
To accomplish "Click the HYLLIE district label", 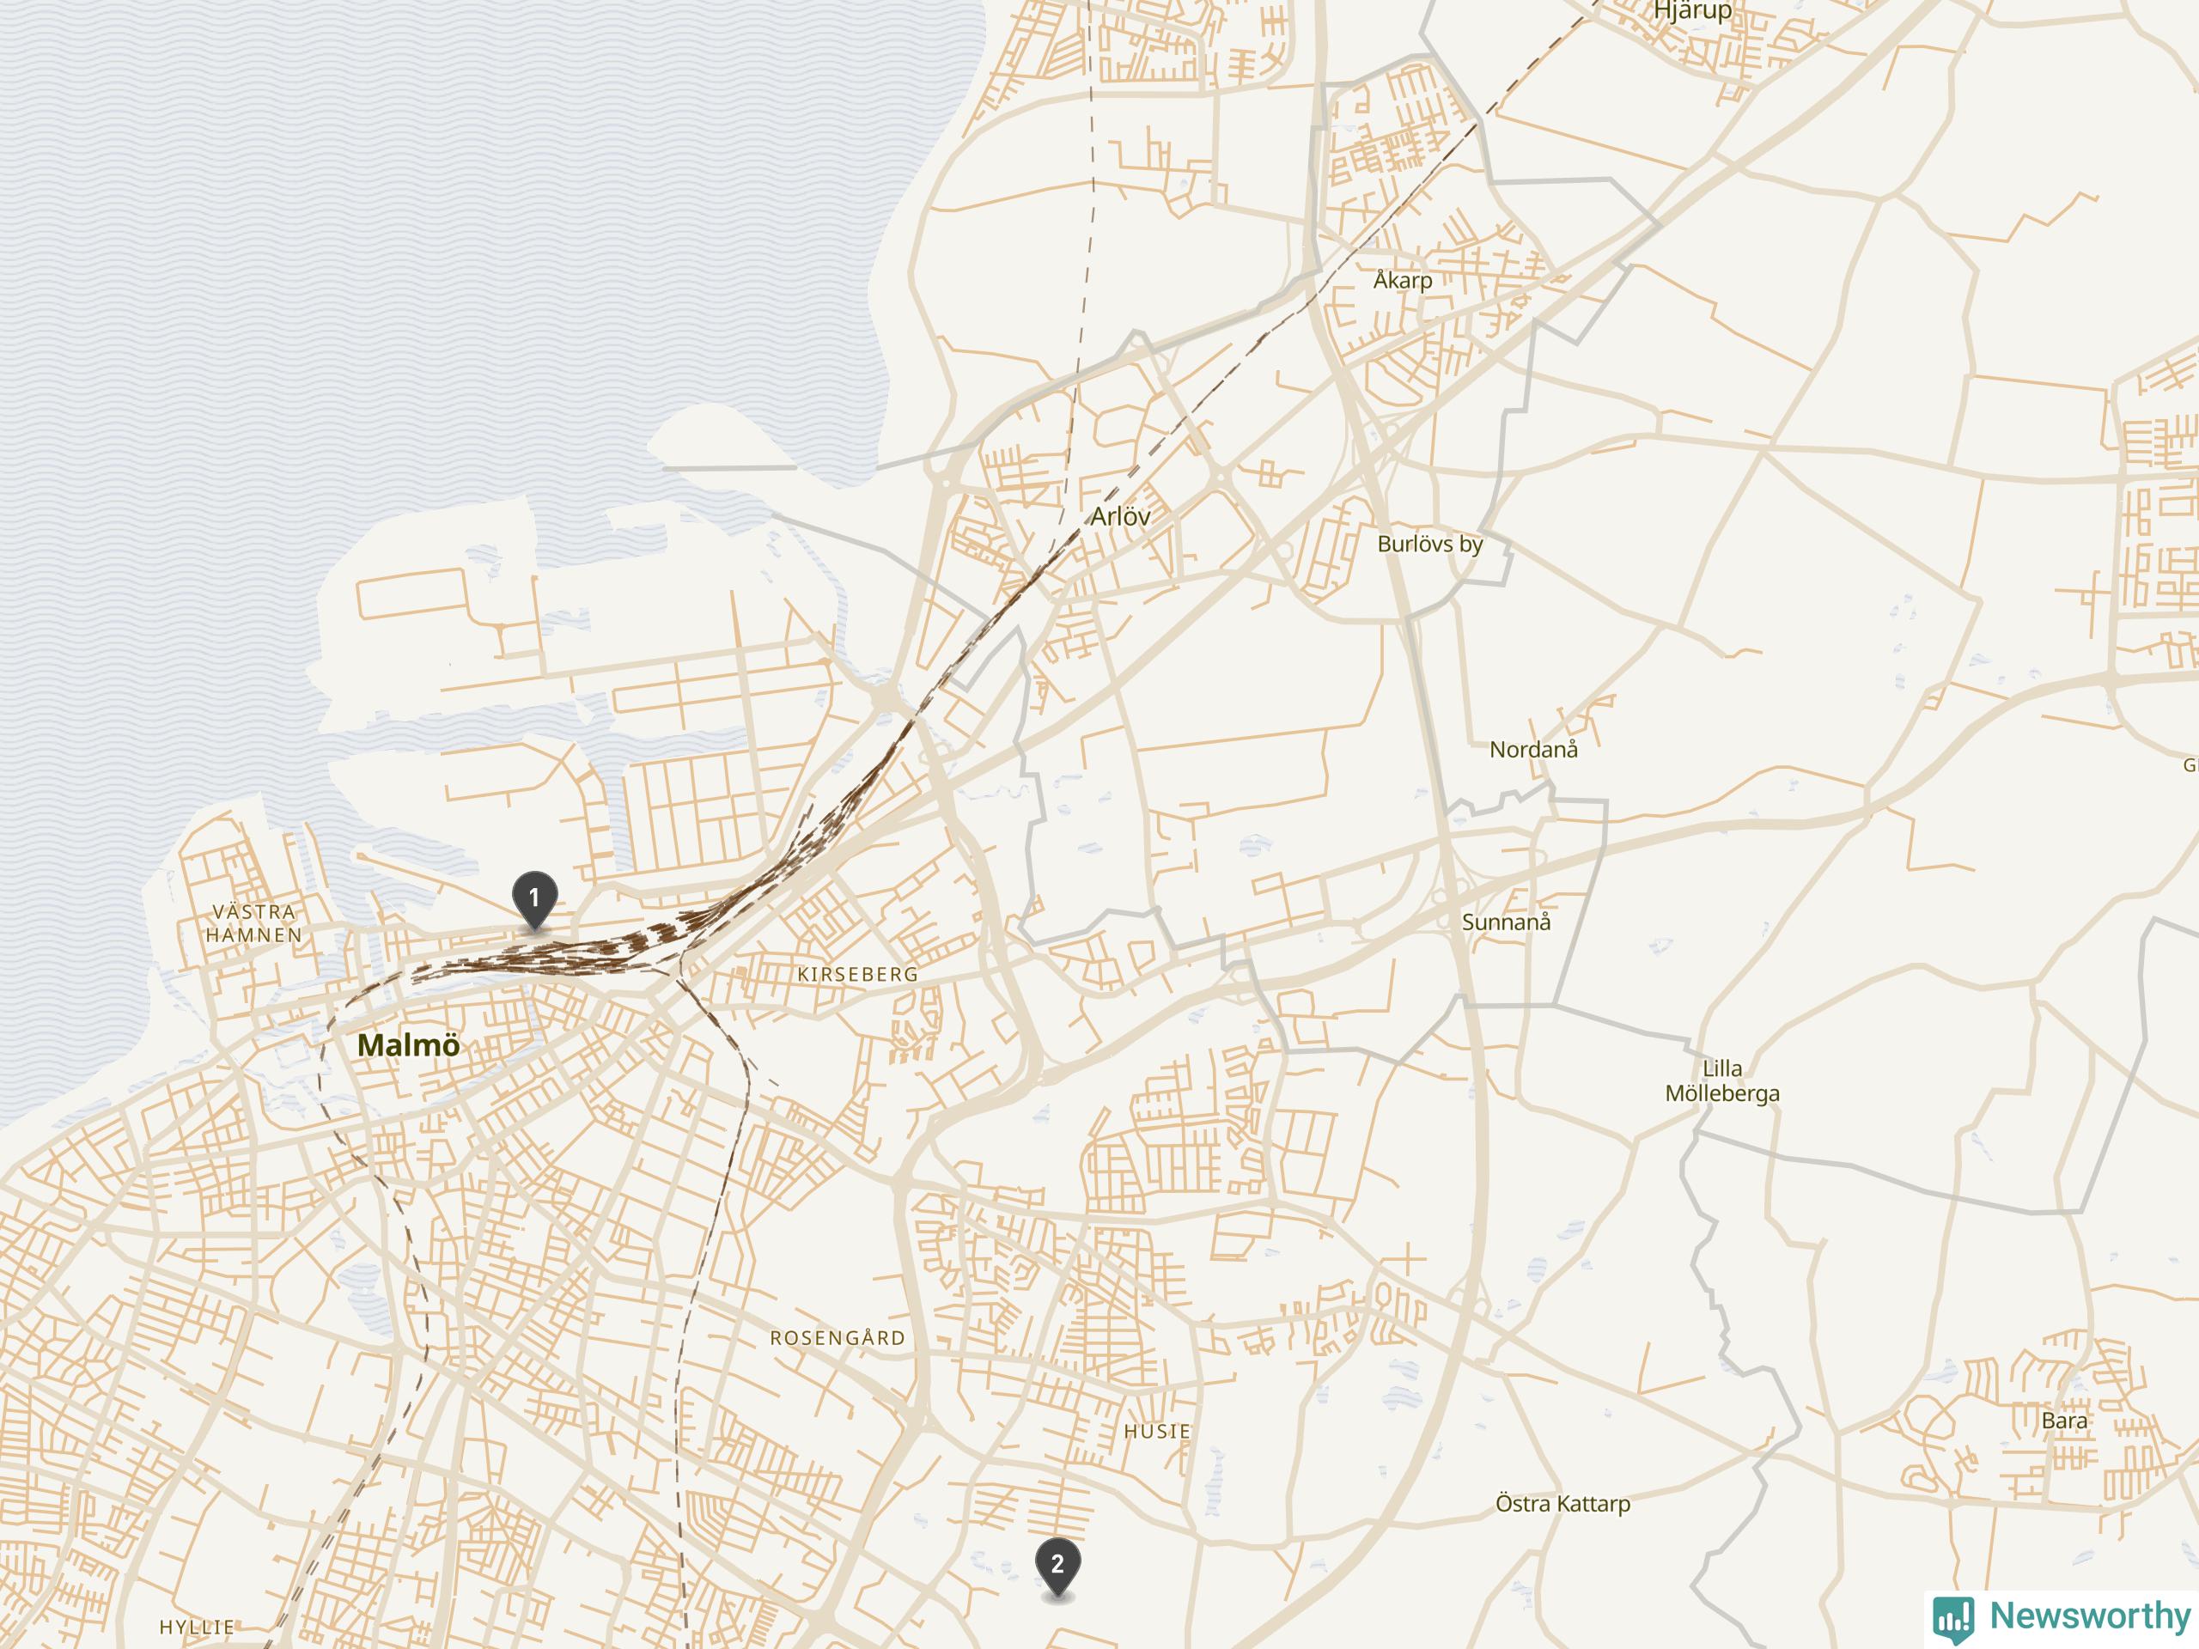I will (x=198, y=1628).
